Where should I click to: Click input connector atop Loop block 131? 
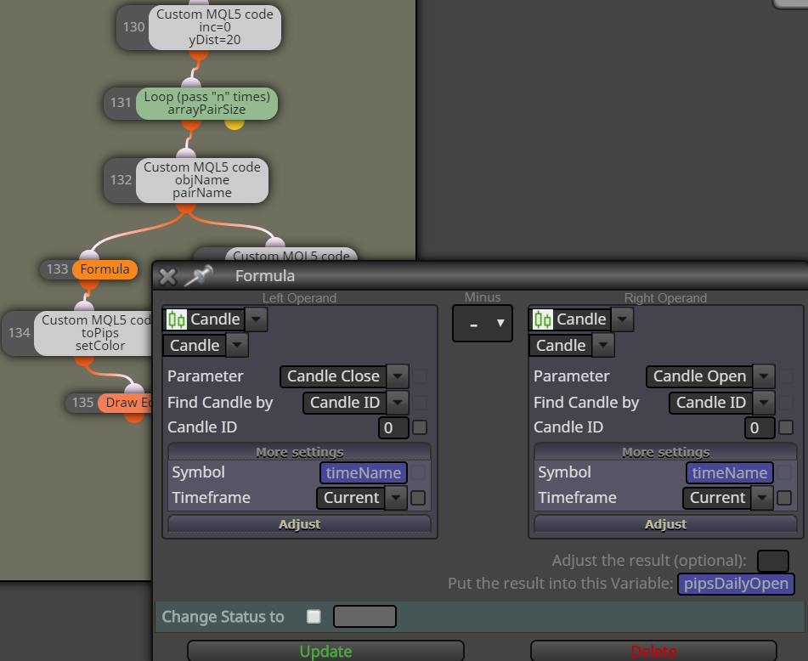191,83
